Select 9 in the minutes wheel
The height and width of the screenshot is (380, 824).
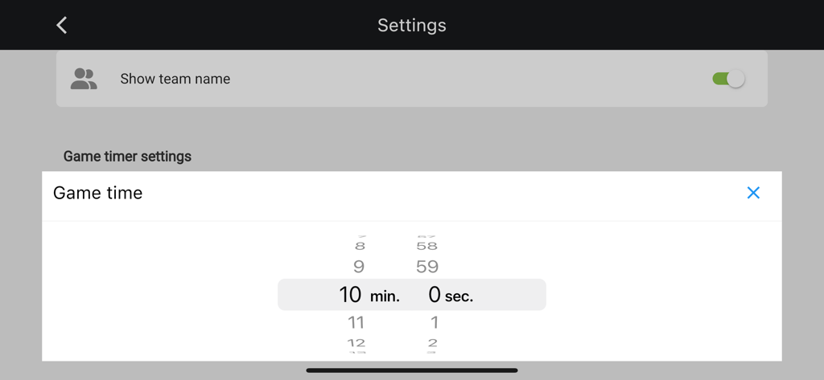[359, 267]
